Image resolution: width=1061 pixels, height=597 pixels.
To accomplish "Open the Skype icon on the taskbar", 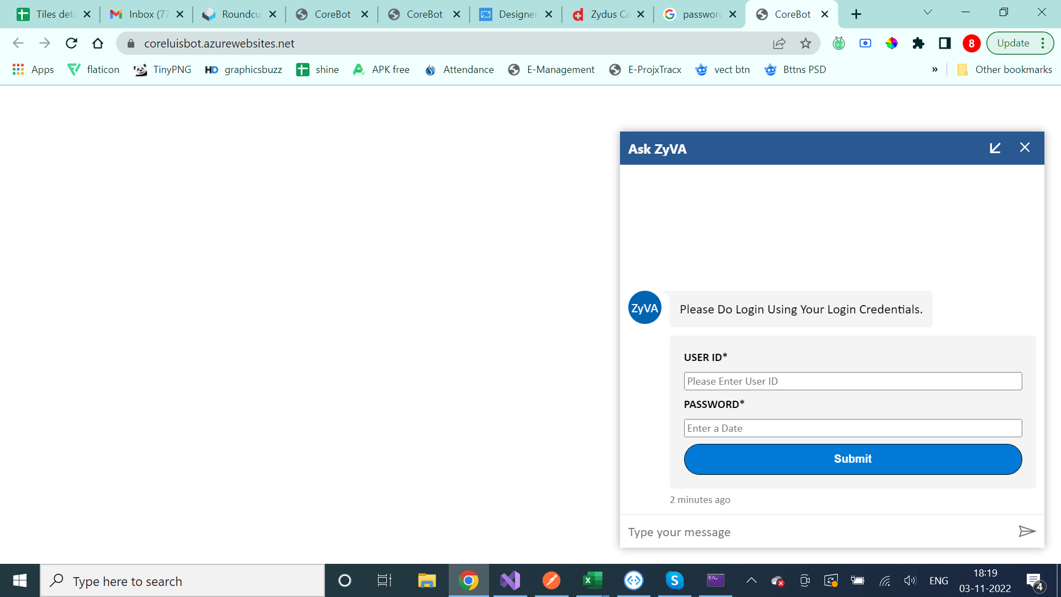I will [674, 580].
